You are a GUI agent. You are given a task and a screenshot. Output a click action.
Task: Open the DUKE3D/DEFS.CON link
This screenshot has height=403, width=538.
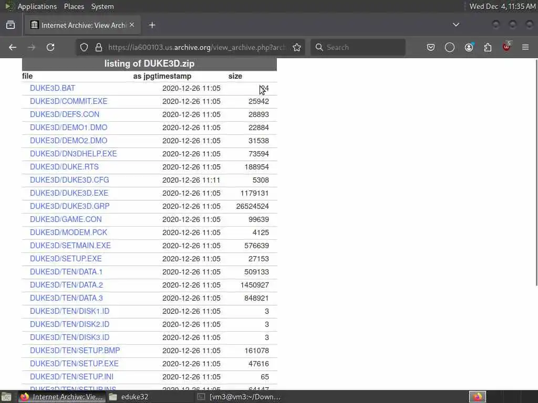click(x=65, y=114)
